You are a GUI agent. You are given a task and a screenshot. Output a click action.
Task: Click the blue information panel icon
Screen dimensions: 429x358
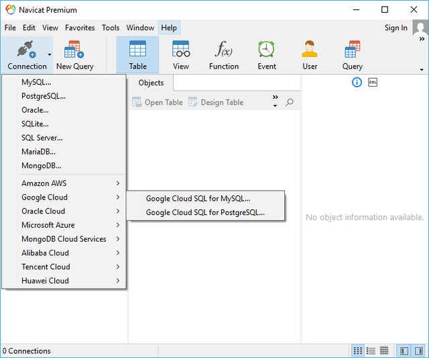point(357,83)
